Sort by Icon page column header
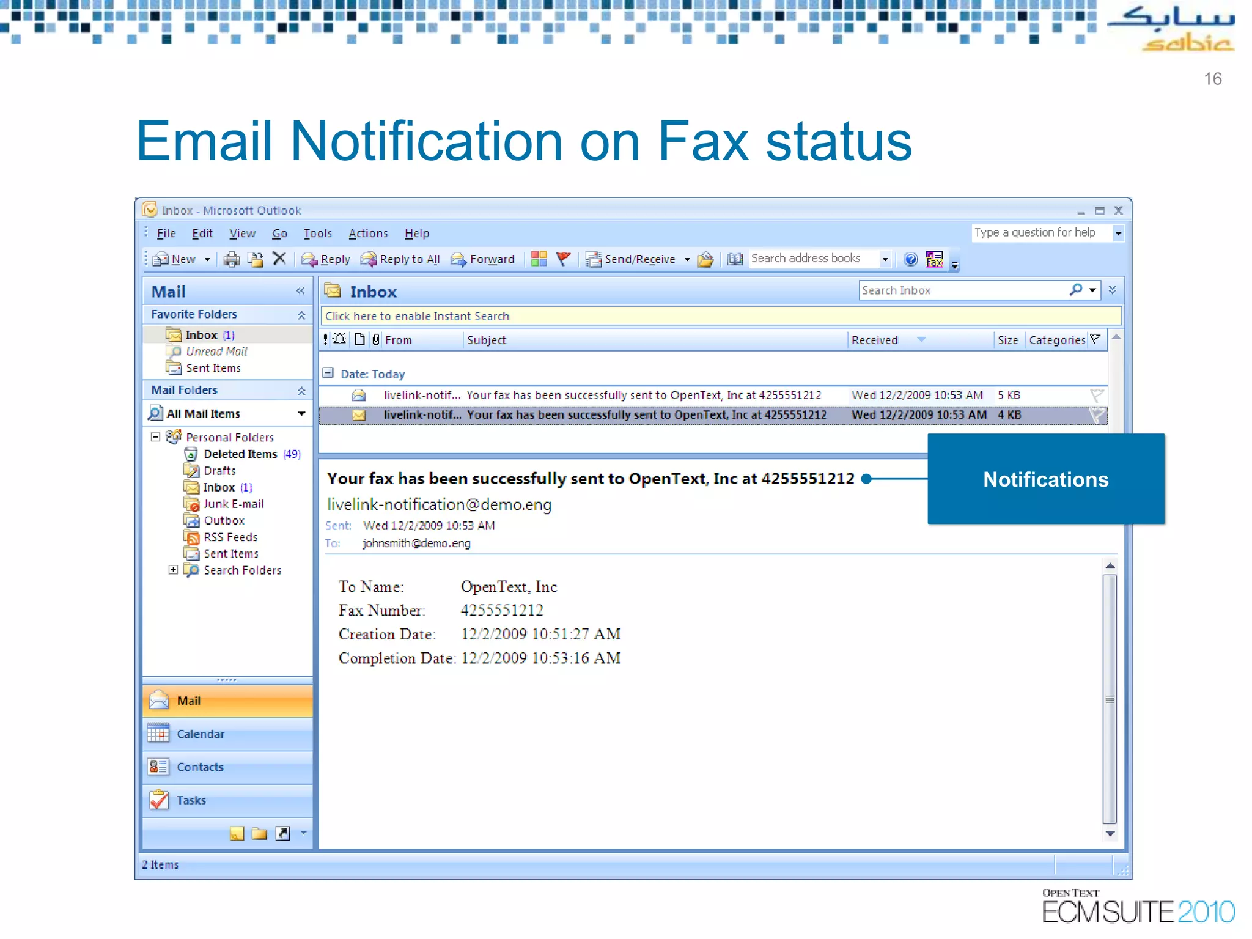 (360, 339)
